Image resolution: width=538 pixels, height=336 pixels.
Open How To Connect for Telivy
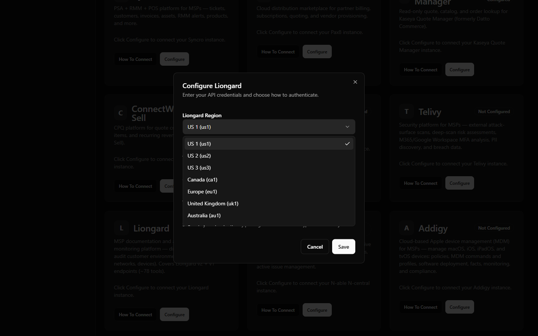pyautogui.click(x=421, y=183)
